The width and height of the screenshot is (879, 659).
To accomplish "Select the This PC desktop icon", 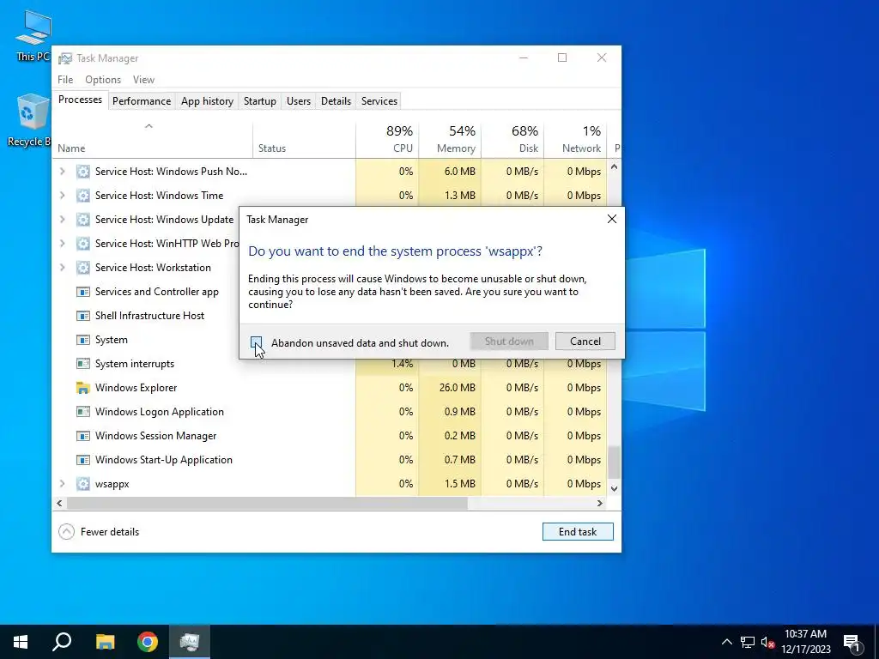I will [33, 35].
